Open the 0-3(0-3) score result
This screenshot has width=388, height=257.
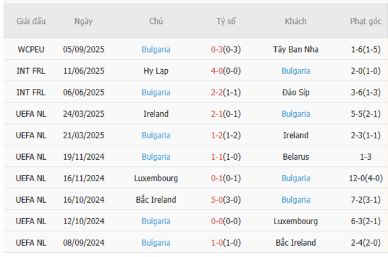pos(226,49)
